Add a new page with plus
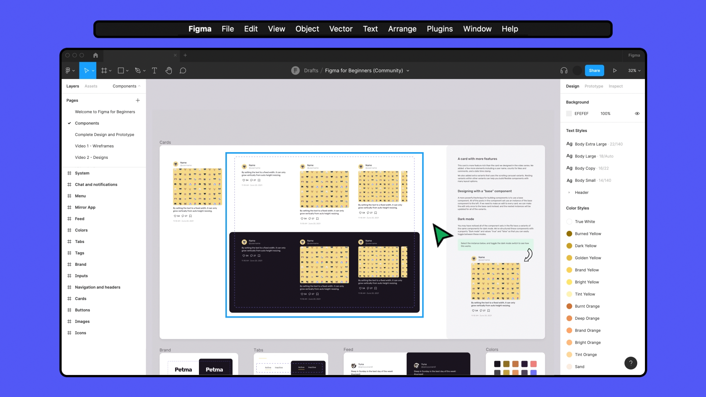706x397 pixels. (x=138, y=100)
